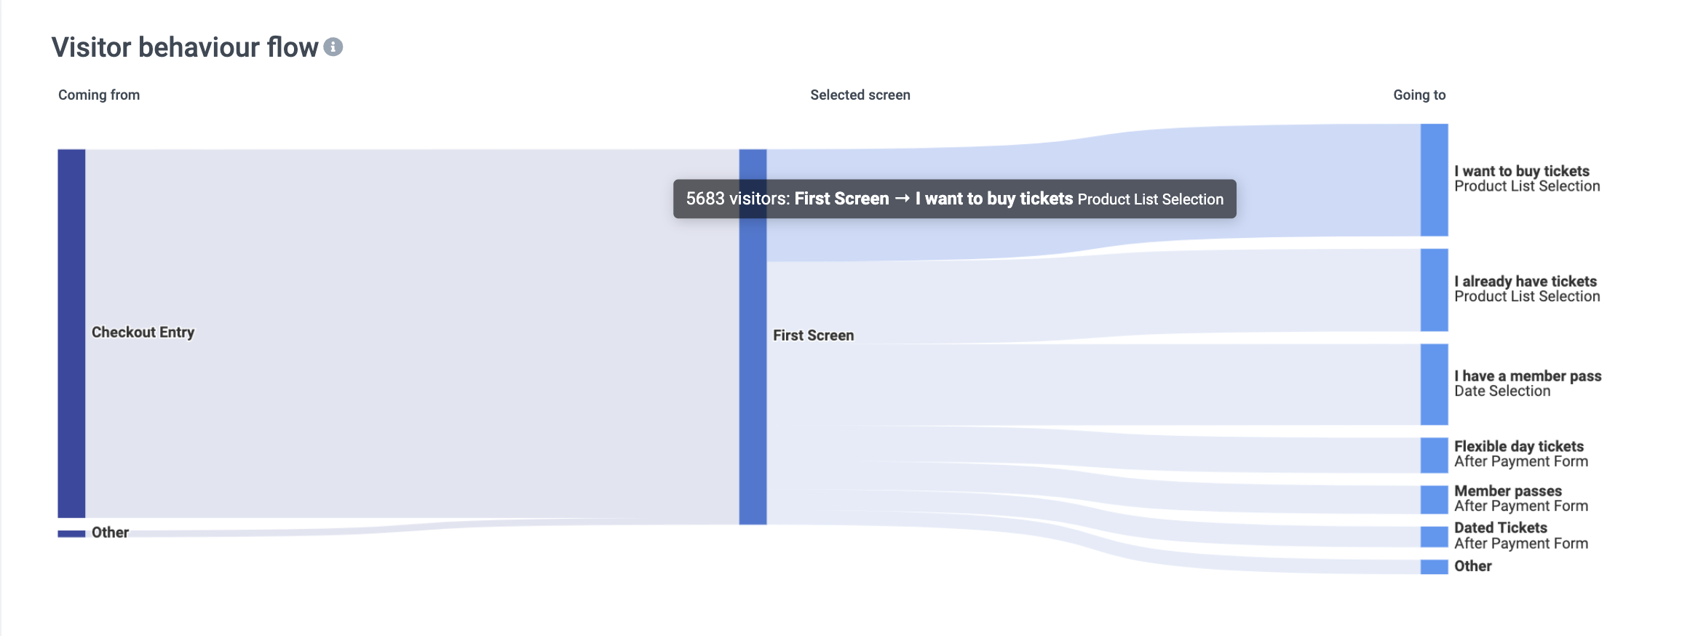This screenshot has width=1706, height=636.
Task: Select the Member passes destination bar
Action: (1434, 499)
